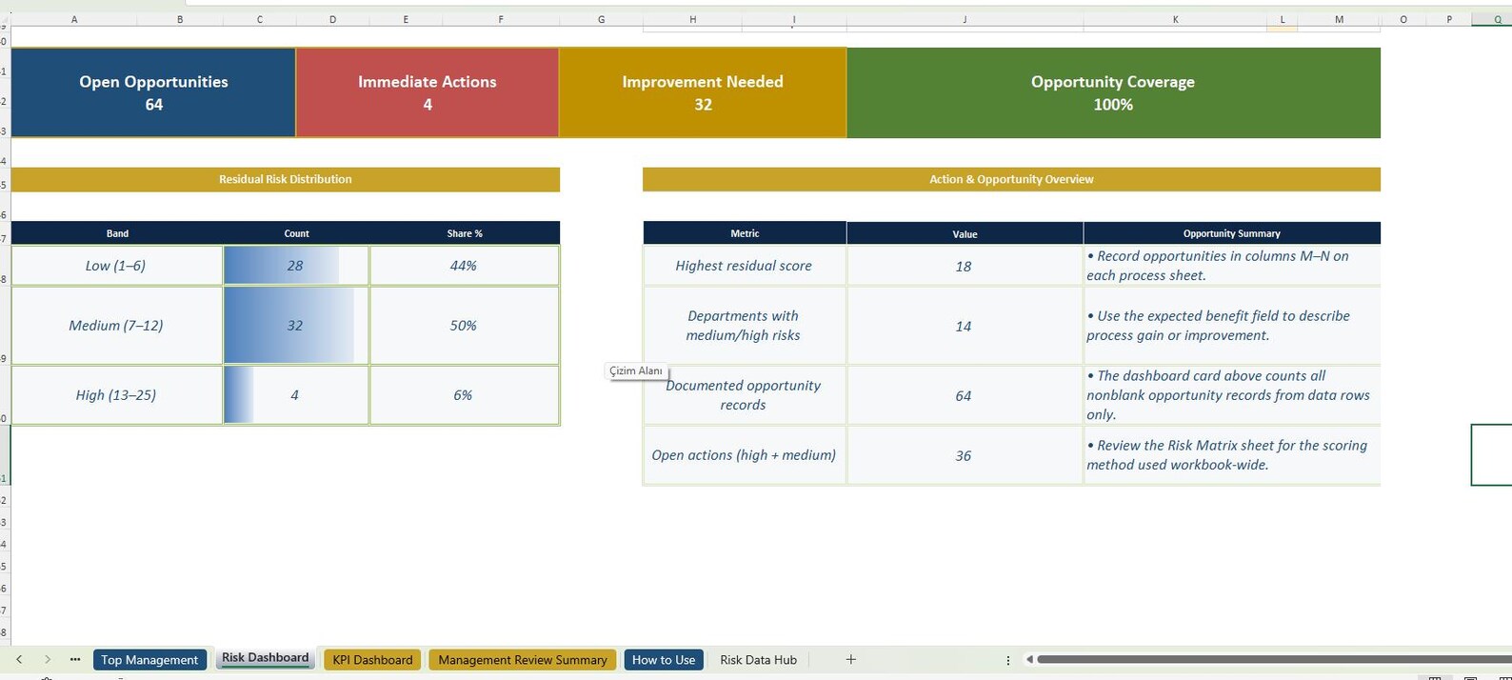Select the count cell with data bar 32
Image resolution: width=1512 pixels, height=680 pixels.
pyautogui.click(x=296, y=326)
